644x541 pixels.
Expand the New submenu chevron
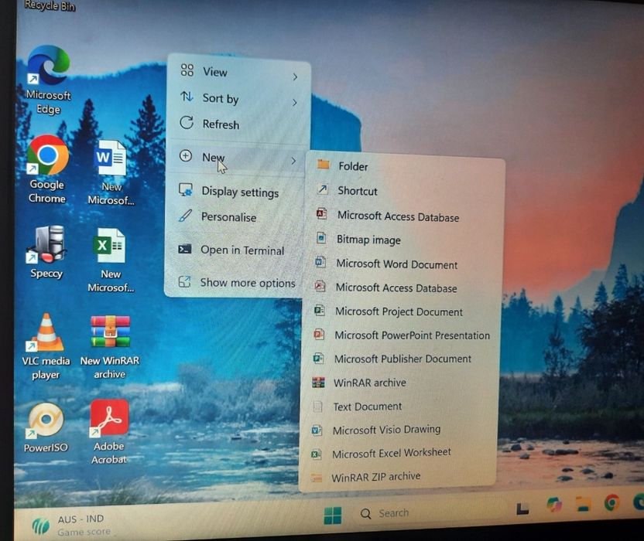293,161
